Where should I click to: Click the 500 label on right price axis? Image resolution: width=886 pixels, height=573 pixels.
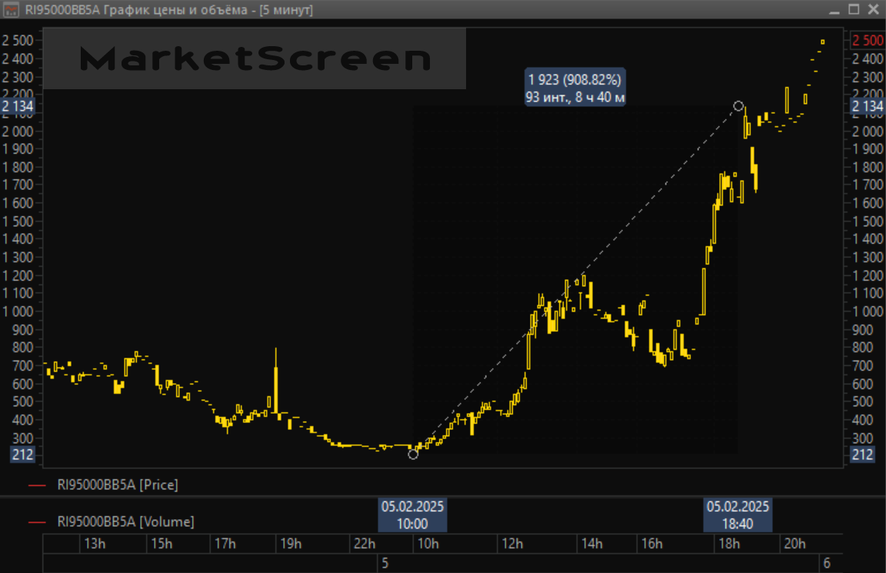[x=863, y=401]
